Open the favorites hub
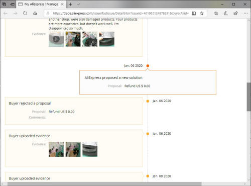 pos(216,14)
